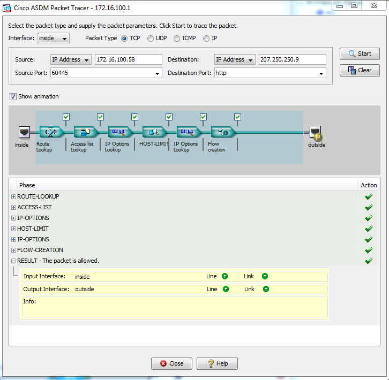This screenshot has height=380, width=389.
Task: Click second IP-OPTIONS green checkmark action
Action: [x=369, y=239]
